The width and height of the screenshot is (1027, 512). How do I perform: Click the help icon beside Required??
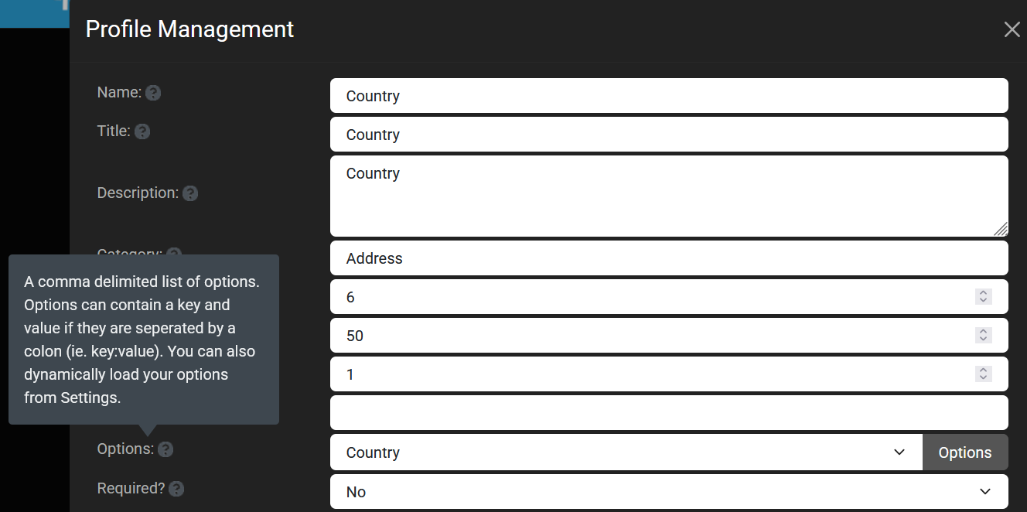176,489
